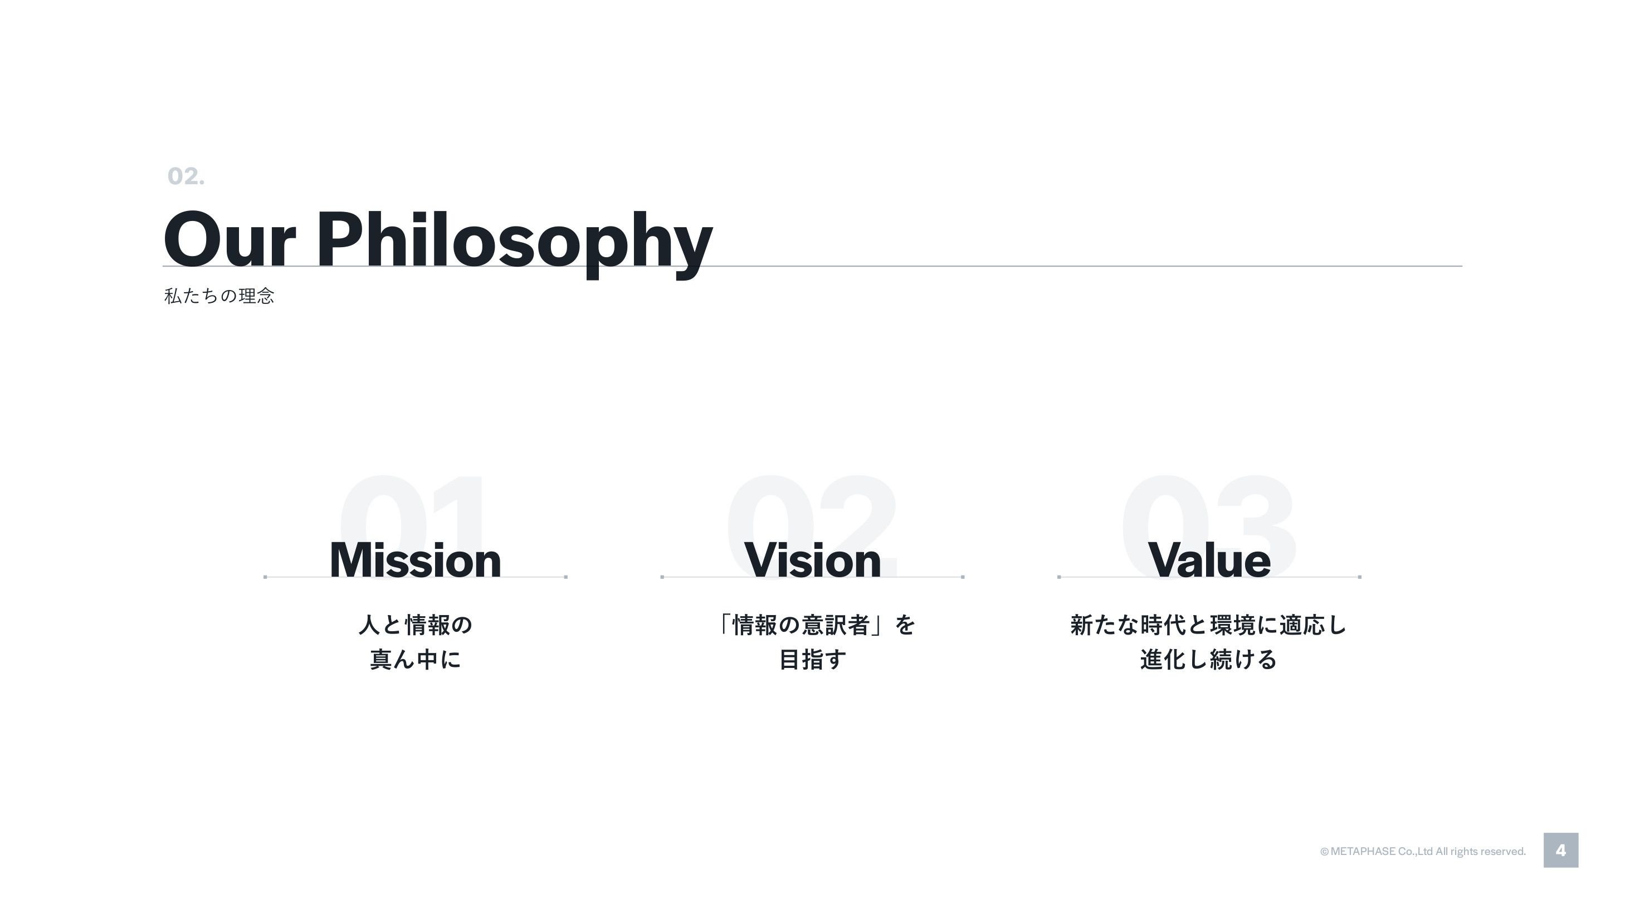Click the page number 4 box
This screenshot has height=914, width=1625.
coord(1560,851)
